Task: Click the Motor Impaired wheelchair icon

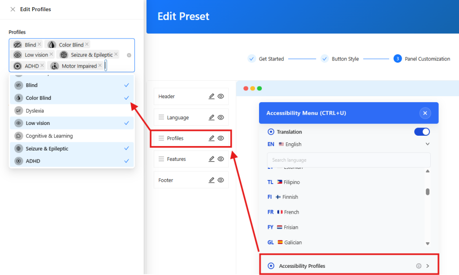Action: (54, 65)
